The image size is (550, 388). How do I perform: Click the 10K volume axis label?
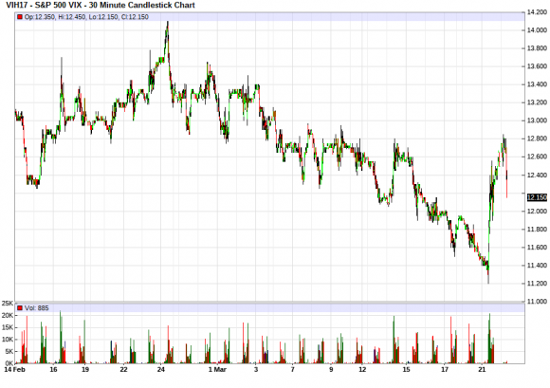coord(8,340)
